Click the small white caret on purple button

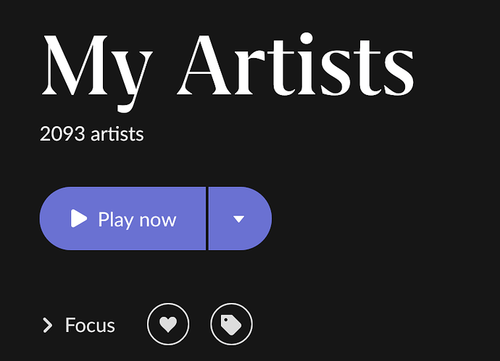(x=239, y=219)
